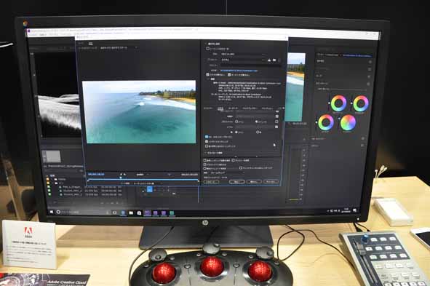Click the save preset icon beside Preset dropdown
The image size is (430, 286).
[x=269, y=60]
